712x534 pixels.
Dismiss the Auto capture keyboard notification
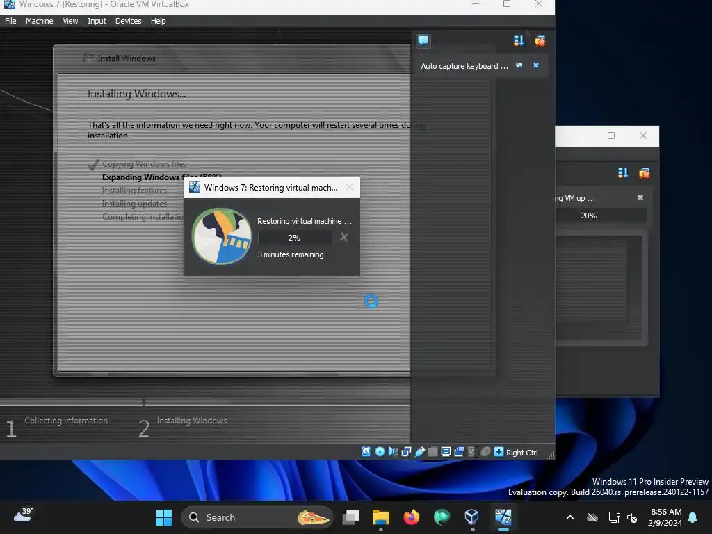[x=536, y=65]
